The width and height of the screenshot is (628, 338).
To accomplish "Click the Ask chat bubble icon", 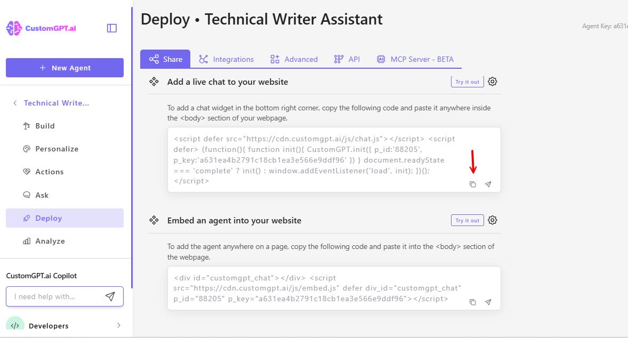I will click(x=27, y=195).
